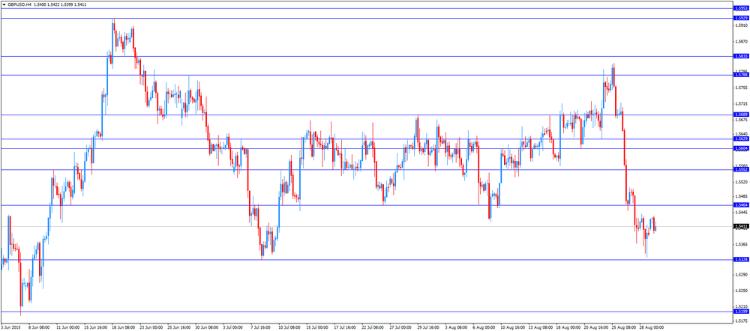This screenshot has width=750, height=331.
Task: Click the 1.5788 level price tag
Action: pos(740,75)
